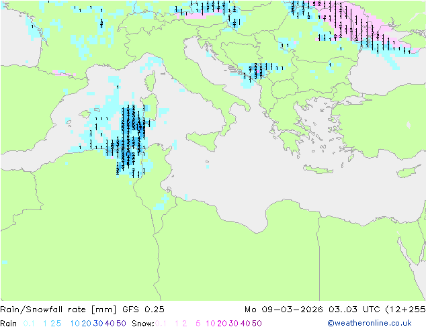The height and width of the screenshot is (329, 426).
Task: Pick the rain legend 0.1 value
Action: tap(29, 324)
